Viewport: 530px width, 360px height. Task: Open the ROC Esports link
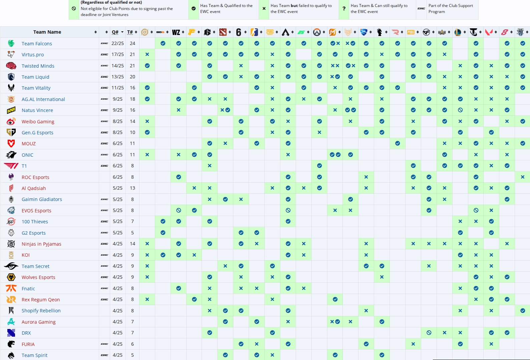35,177
